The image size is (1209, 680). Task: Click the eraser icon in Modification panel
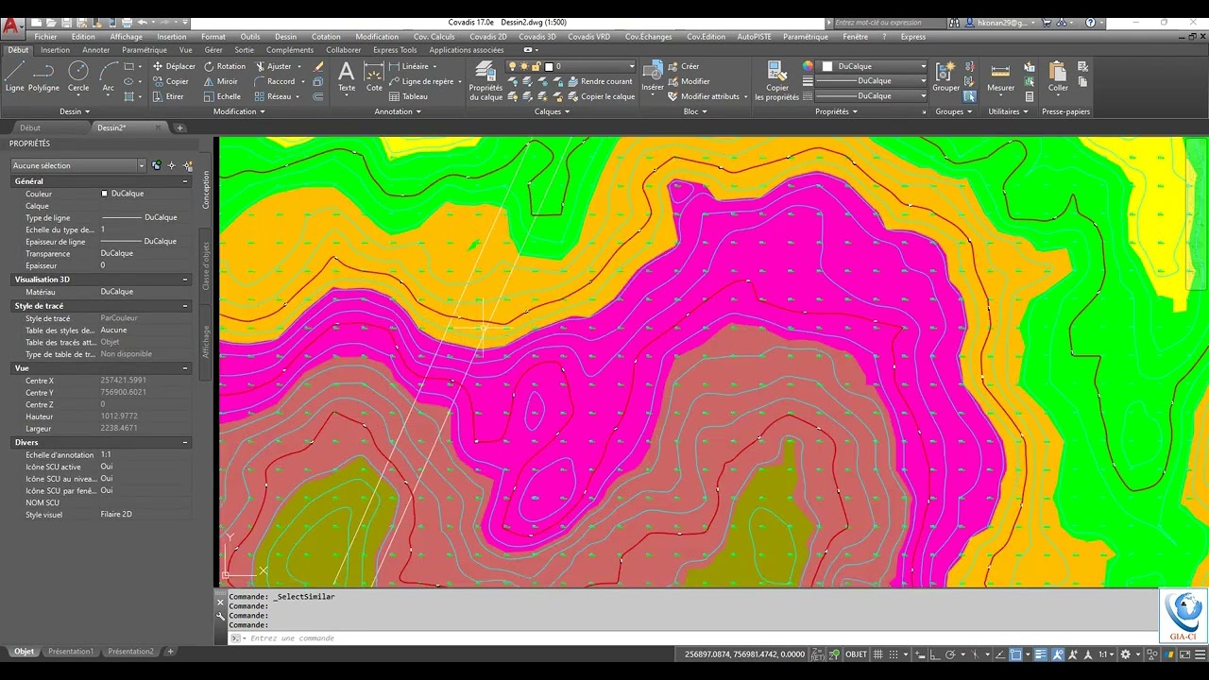coord(318,66)
